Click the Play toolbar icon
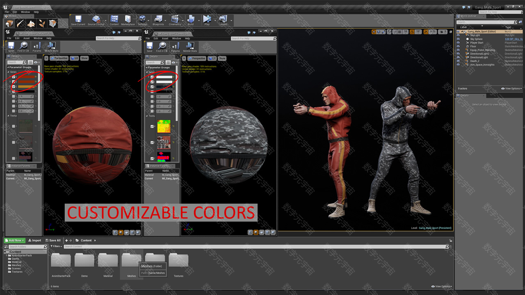Image resolution: width=525 pixels, height=295 pixels. coord(207,20)
